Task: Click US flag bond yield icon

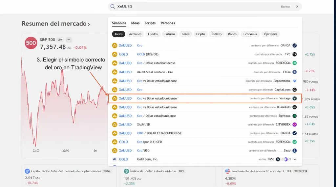Action: pos(228,171)
